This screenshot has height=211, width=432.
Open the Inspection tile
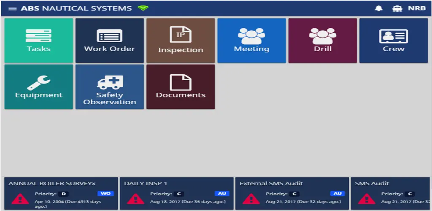click(x=181, y=41)
